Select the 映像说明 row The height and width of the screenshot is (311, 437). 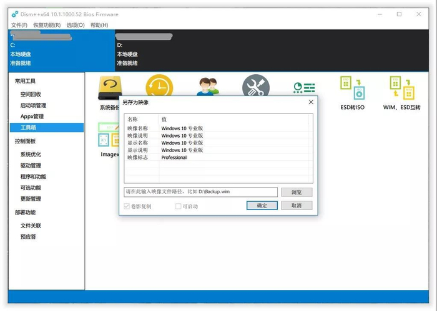[217, 135]
